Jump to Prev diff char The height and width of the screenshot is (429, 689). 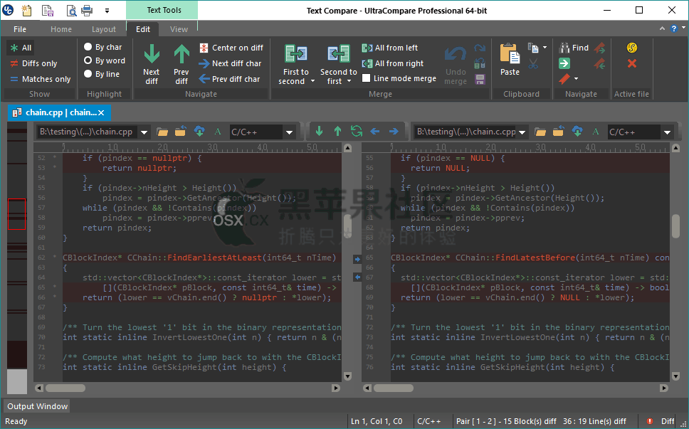(x=229, y=79)
